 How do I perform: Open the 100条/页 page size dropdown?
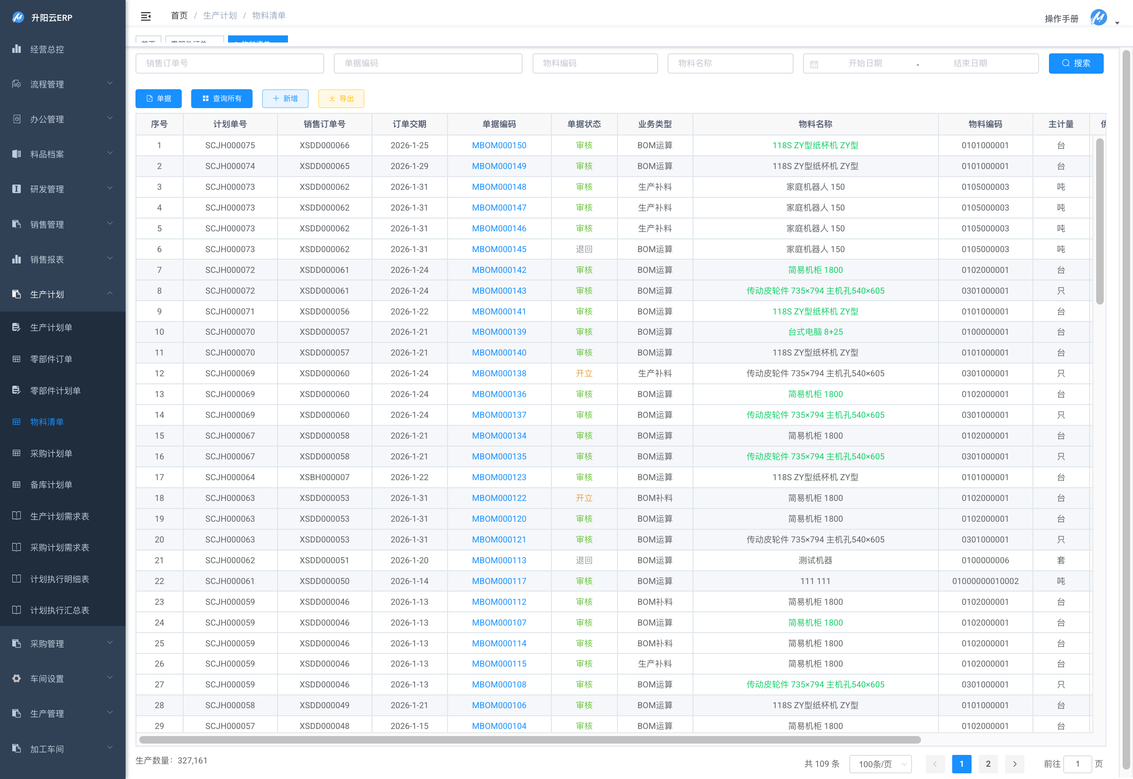click(880, 763)
